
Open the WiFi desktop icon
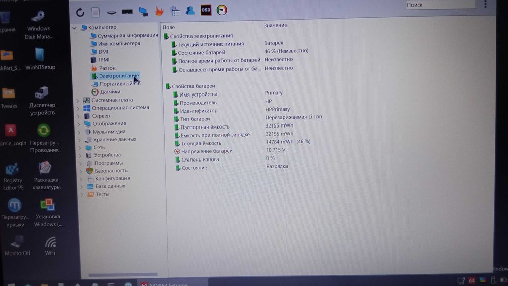point(50,246)
